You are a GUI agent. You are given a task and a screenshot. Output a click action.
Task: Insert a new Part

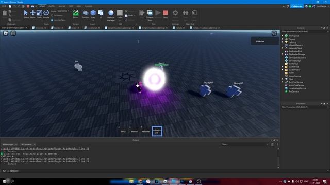(x=93, y=14)
